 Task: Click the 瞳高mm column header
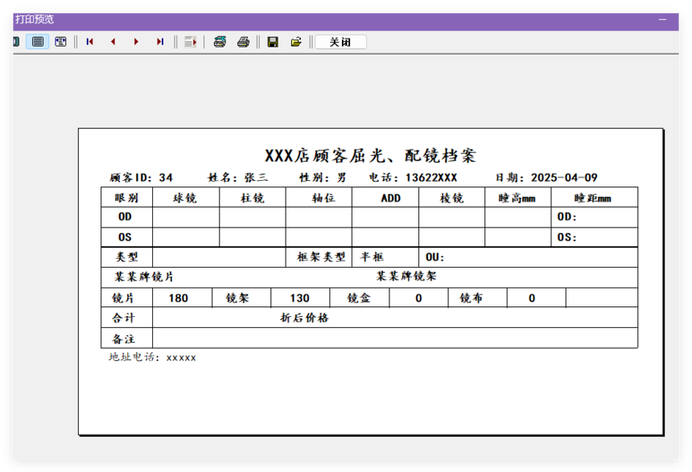(517, 198)
